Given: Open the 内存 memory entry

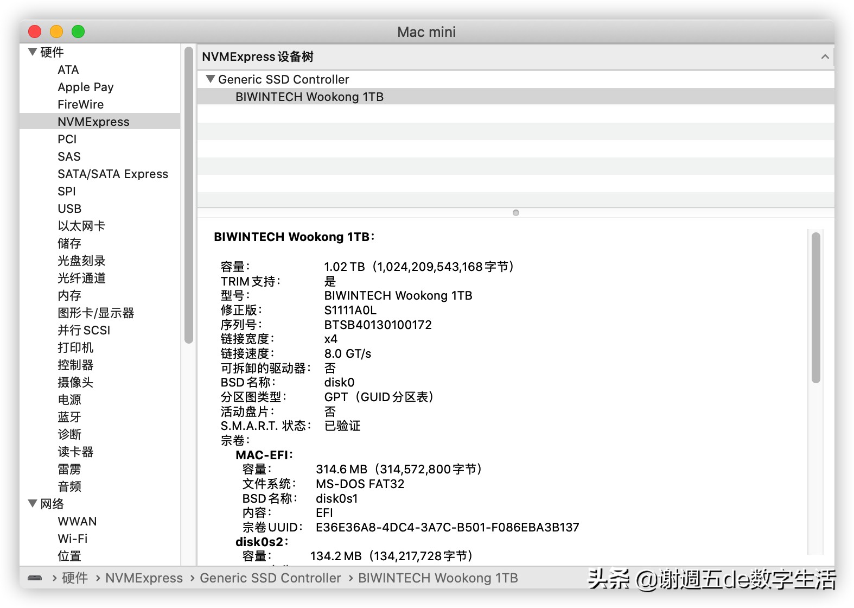Looking at the screenshot, I should [69, 295].
